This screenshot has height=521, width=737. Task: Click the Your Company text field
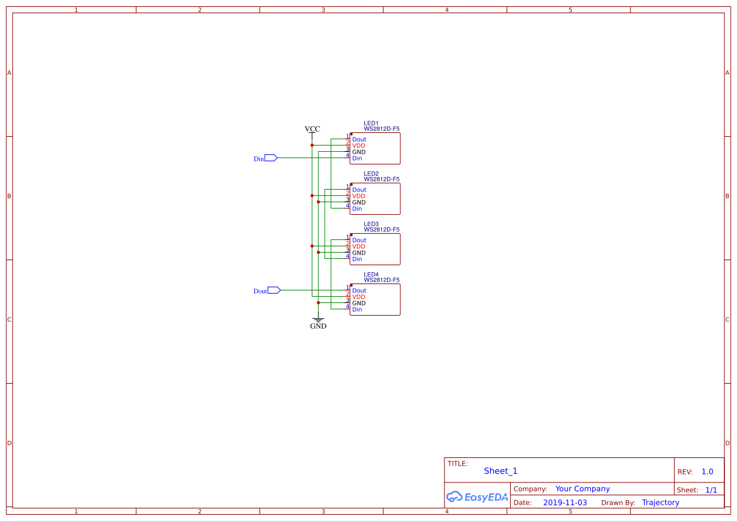pos(582,488)
